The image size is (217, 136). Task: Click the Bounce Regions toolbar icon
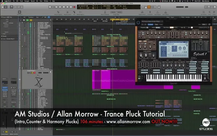[x=80, y=12]
